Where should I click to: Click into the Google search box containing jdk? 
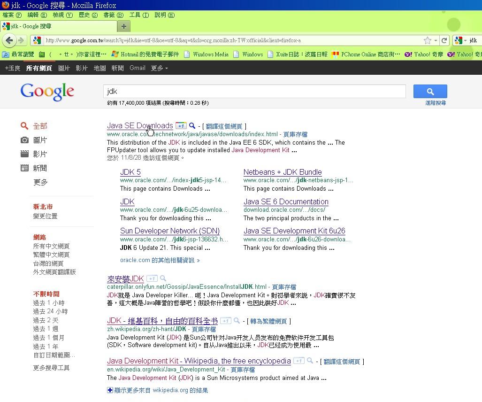click(x=254, y=92)
